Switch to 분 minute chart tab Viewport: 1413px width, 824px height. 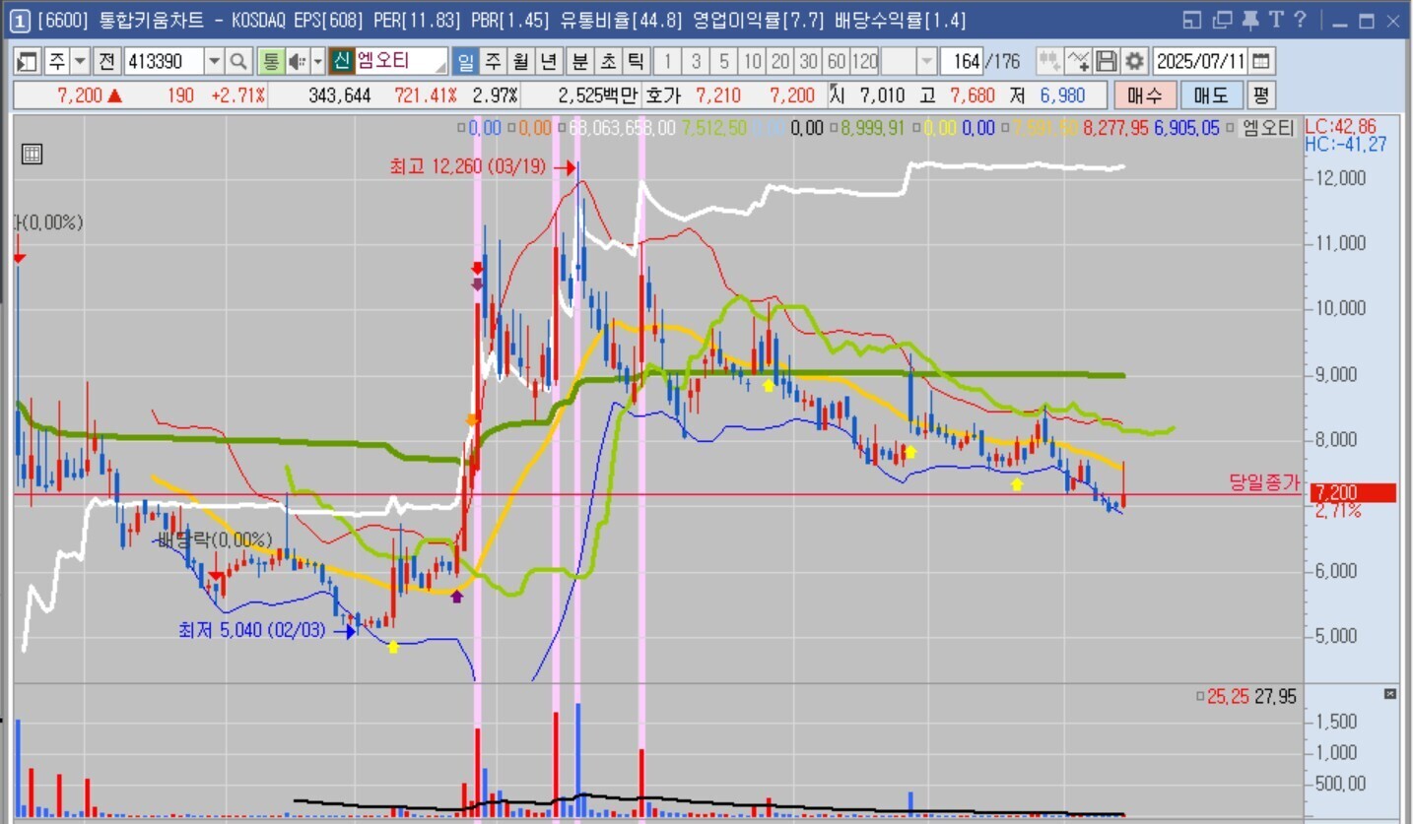point(579,62)
